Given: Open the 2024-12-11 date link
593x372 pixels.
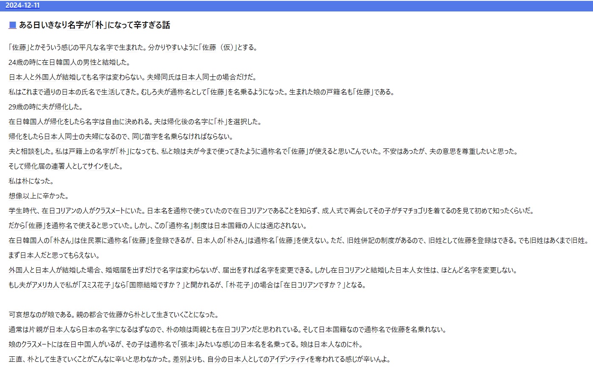Looking at the screenshot, I should pyautogui.click(x=22, y=6).
